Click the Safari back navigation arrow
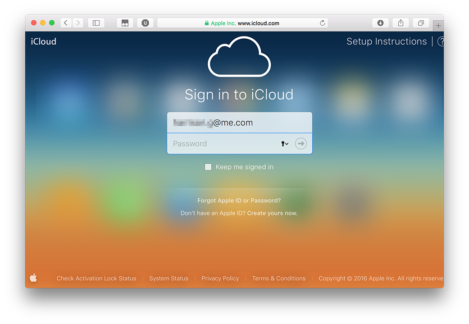Viewport: 469px width, 324px height. click(x=66, y=23)
